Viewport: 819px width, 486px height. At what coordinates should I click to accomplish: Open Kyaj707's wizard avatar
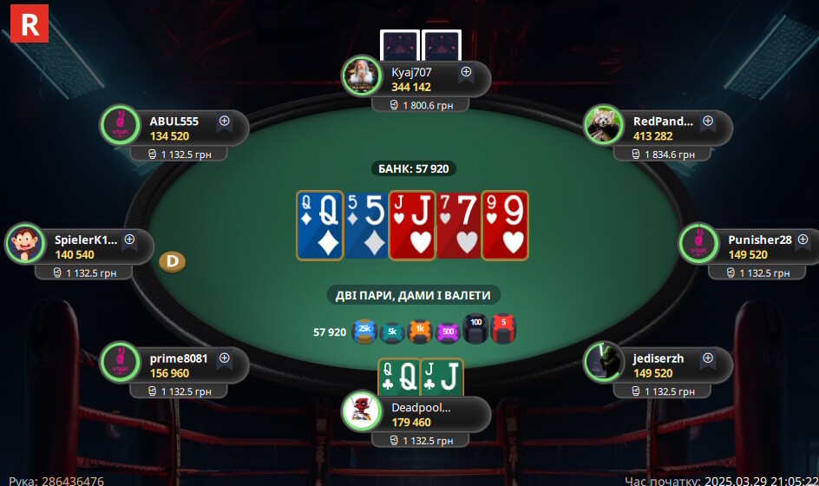point(362,76)
